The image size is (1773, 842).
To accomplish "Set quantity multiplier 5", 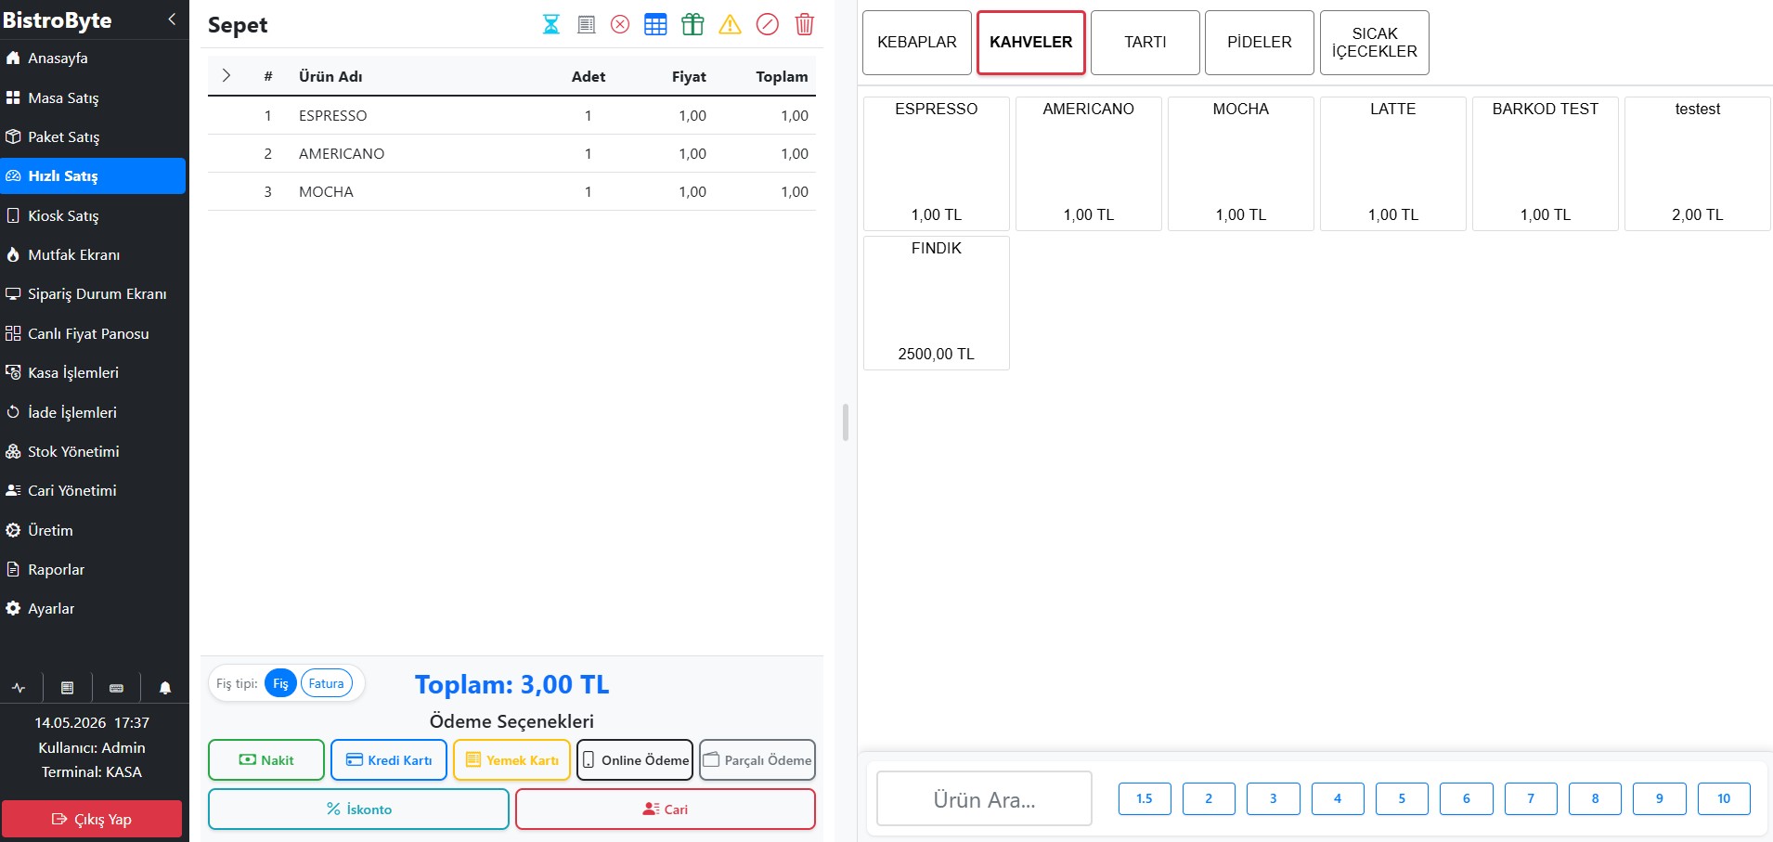I will click(x=1402, y=798).
